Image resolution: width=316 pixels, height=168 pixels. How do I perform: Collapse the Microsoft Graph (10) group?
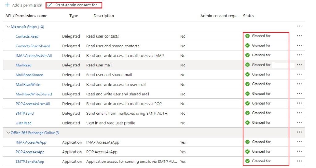(x=8, y=27)
